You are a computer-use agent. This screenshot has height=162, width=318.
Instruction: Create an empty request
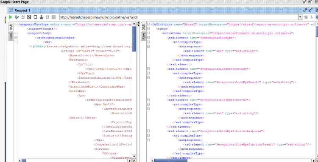click(x=35, y=17)
